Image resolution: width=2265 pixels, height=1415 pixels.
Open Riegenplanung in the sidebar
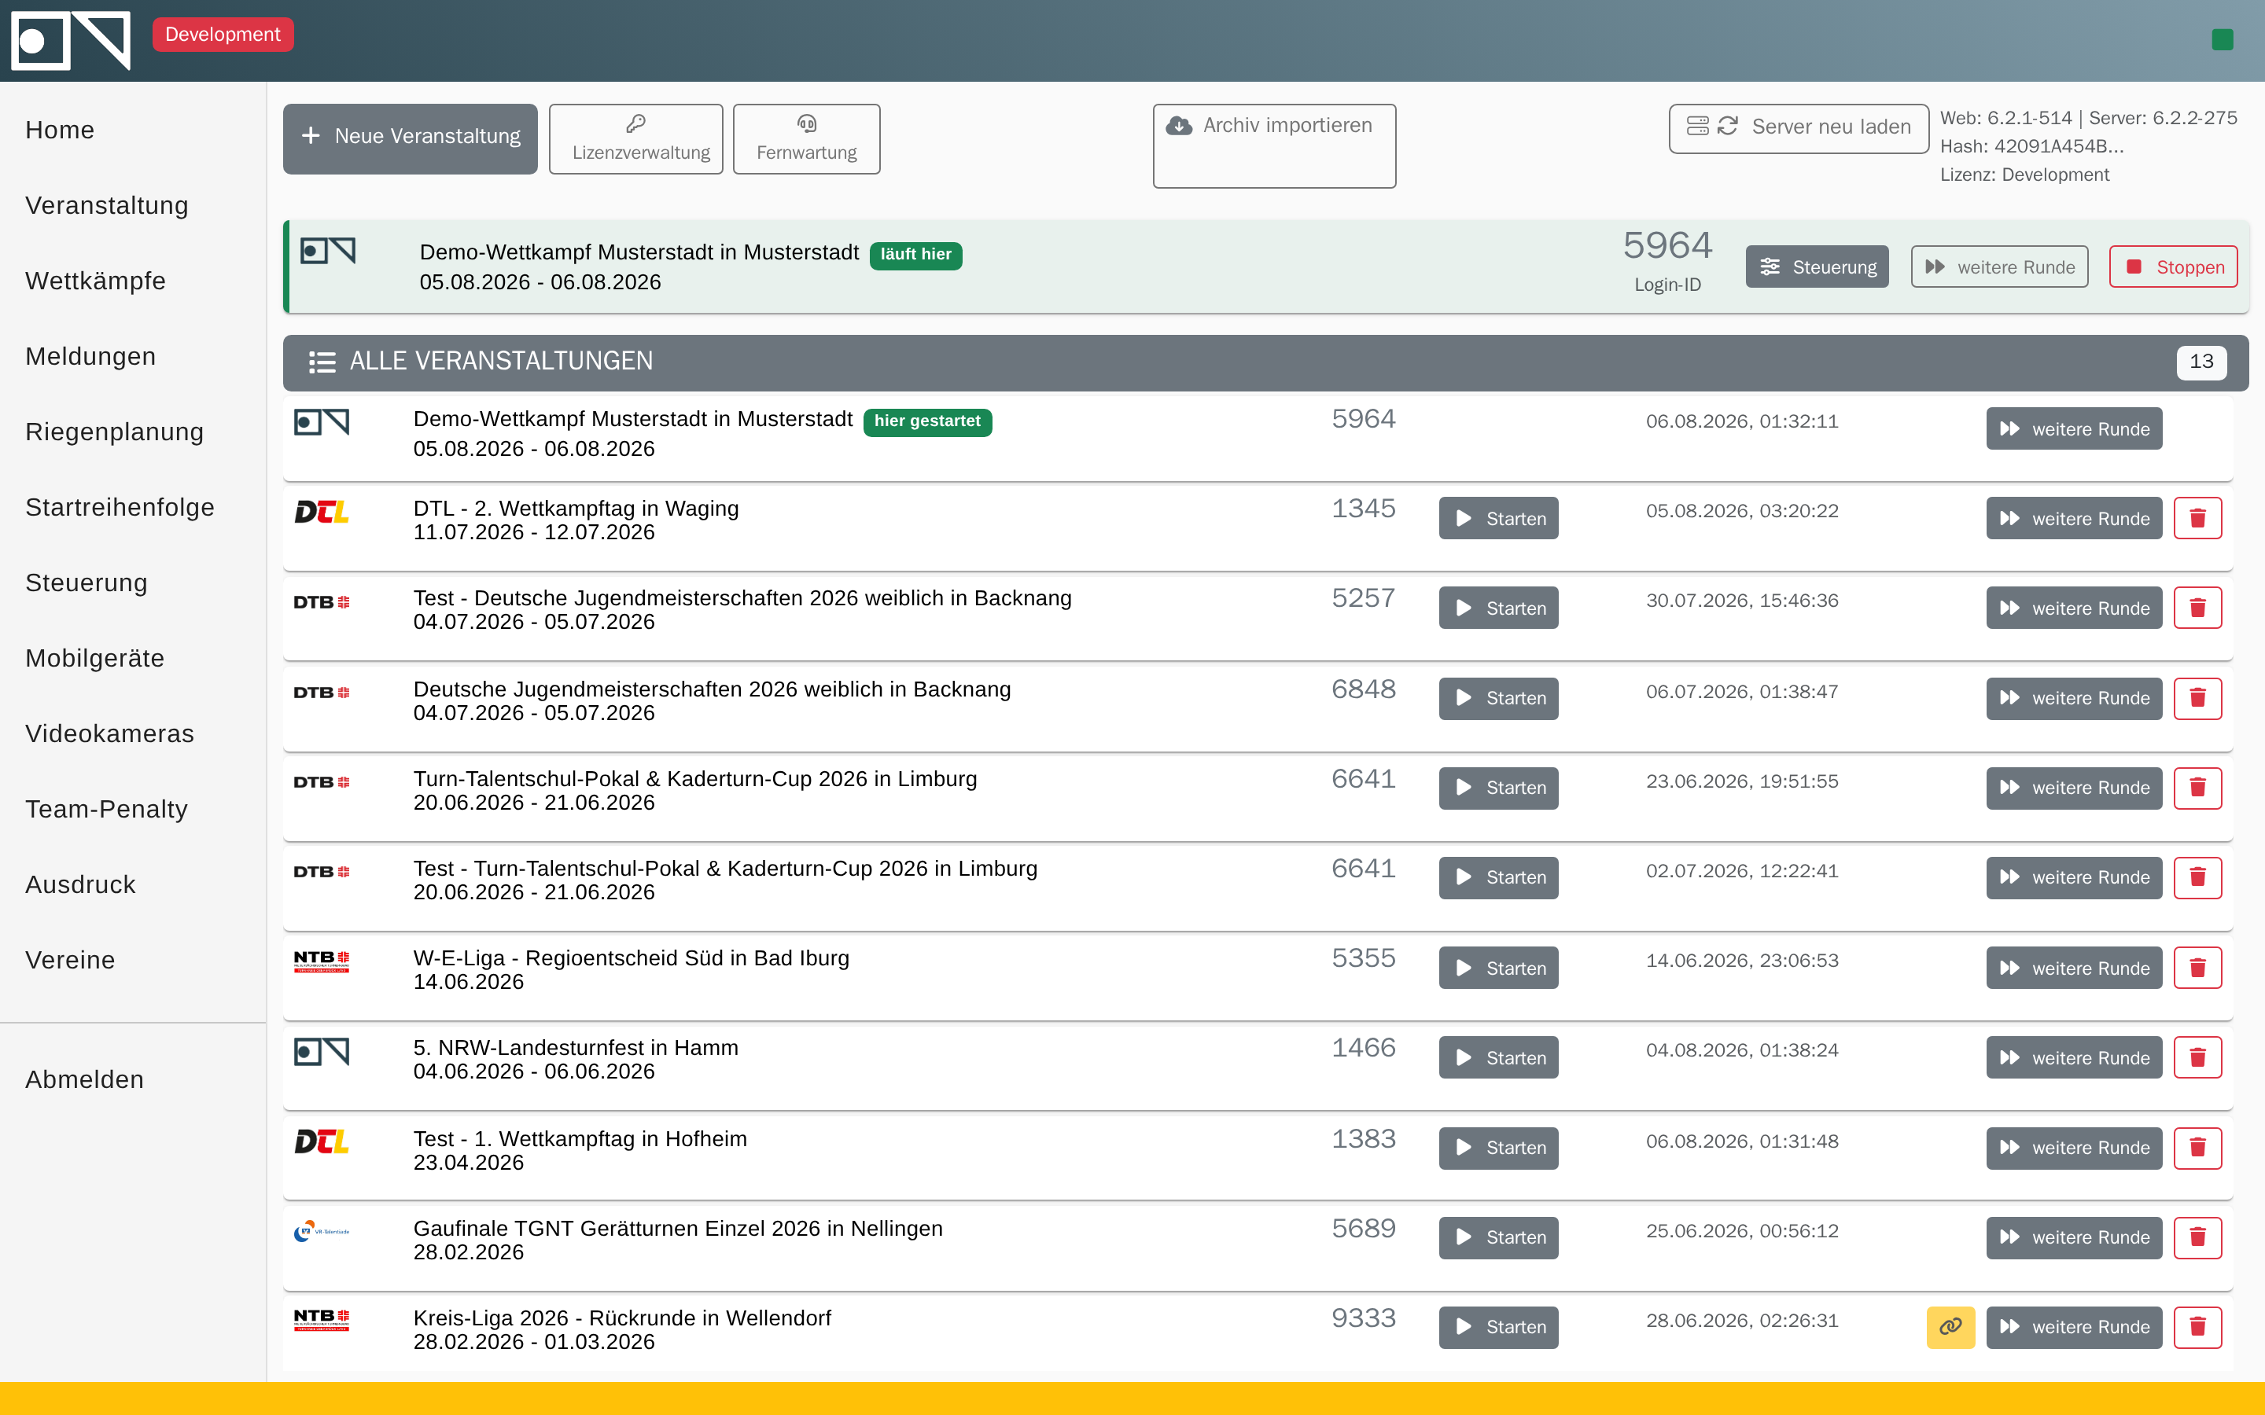114,432
